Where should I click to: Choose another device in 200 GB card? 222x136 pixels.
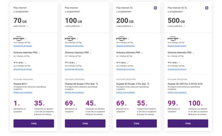126,92
